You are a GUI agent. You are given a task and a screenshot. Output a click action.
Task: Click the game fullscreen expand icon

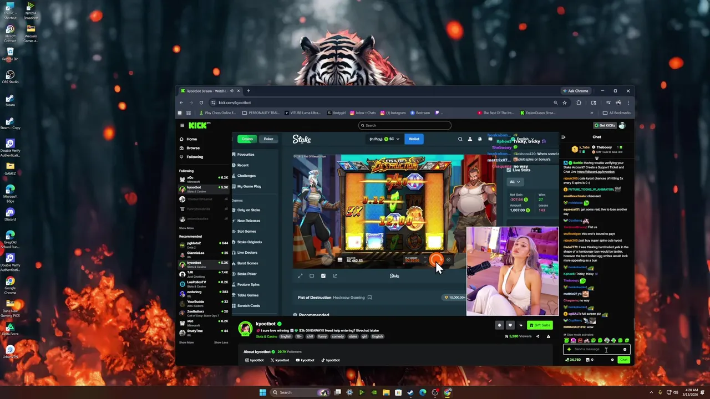point(300,276)
